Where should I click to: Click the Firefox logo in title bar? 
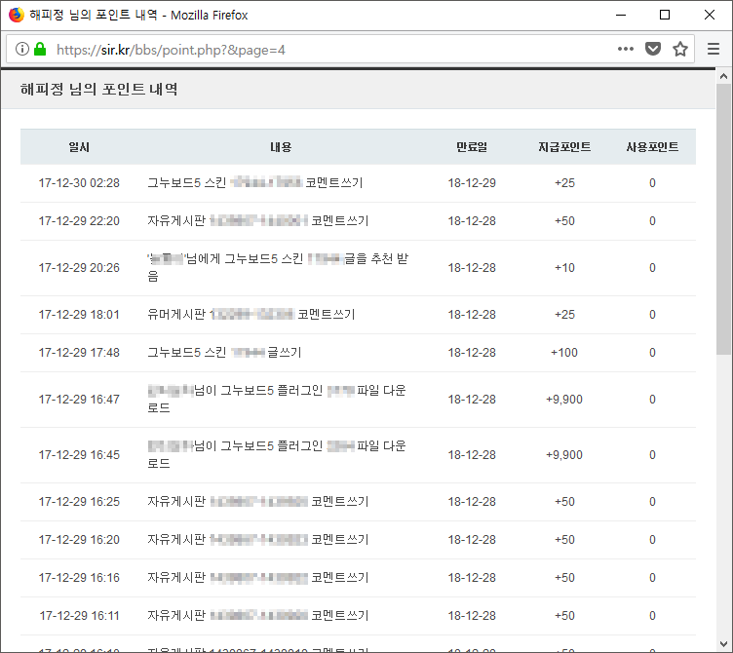click(x=16, y=15)
